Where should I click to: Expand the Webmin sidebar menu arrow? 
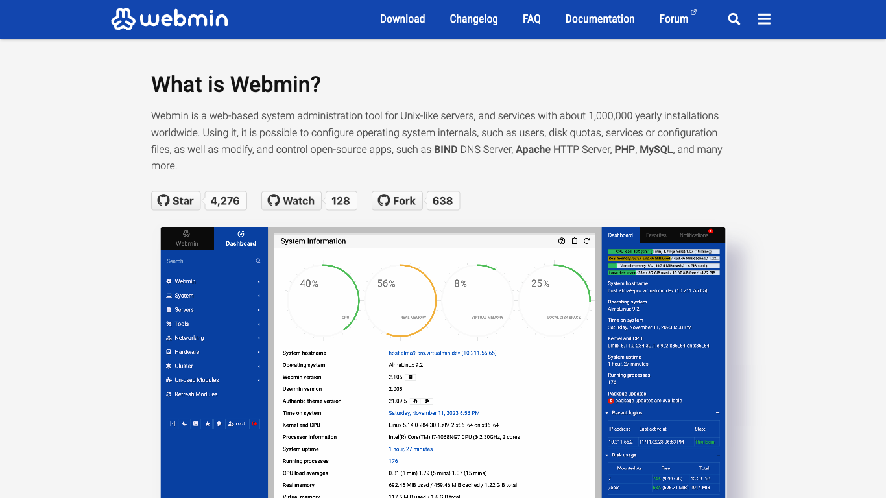point(259,281)
